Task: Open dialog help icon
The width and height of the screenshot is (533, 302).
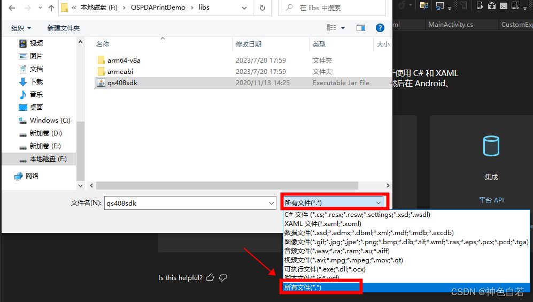Action: [380, 28]
